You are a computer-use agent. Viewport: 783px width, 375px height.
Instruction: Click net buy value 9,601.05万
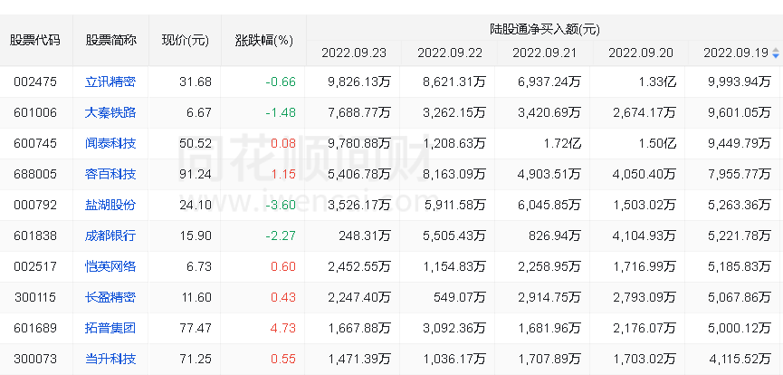[740, 112]
